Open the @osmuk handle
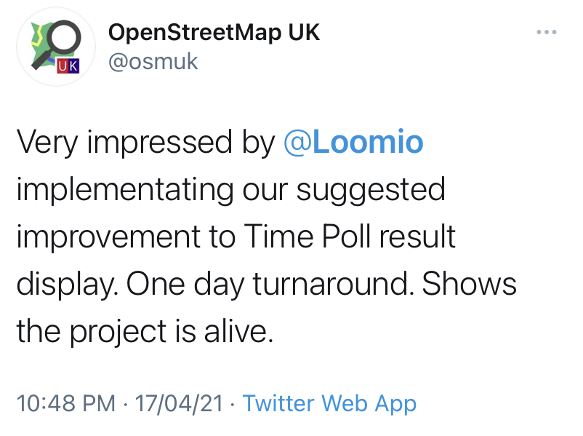583x436 pixels. pos(153,61)
